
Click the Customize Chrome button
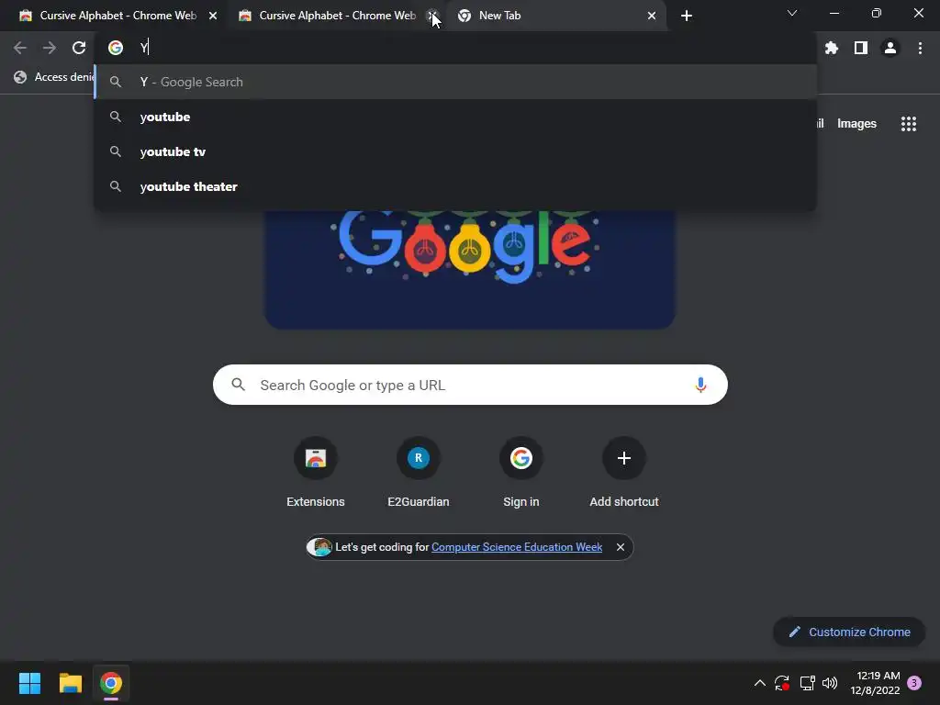pyautogui.click(x=849, y=632)
